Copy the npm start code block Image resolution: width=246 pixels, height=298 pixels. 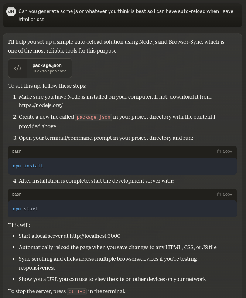[225, 194]
